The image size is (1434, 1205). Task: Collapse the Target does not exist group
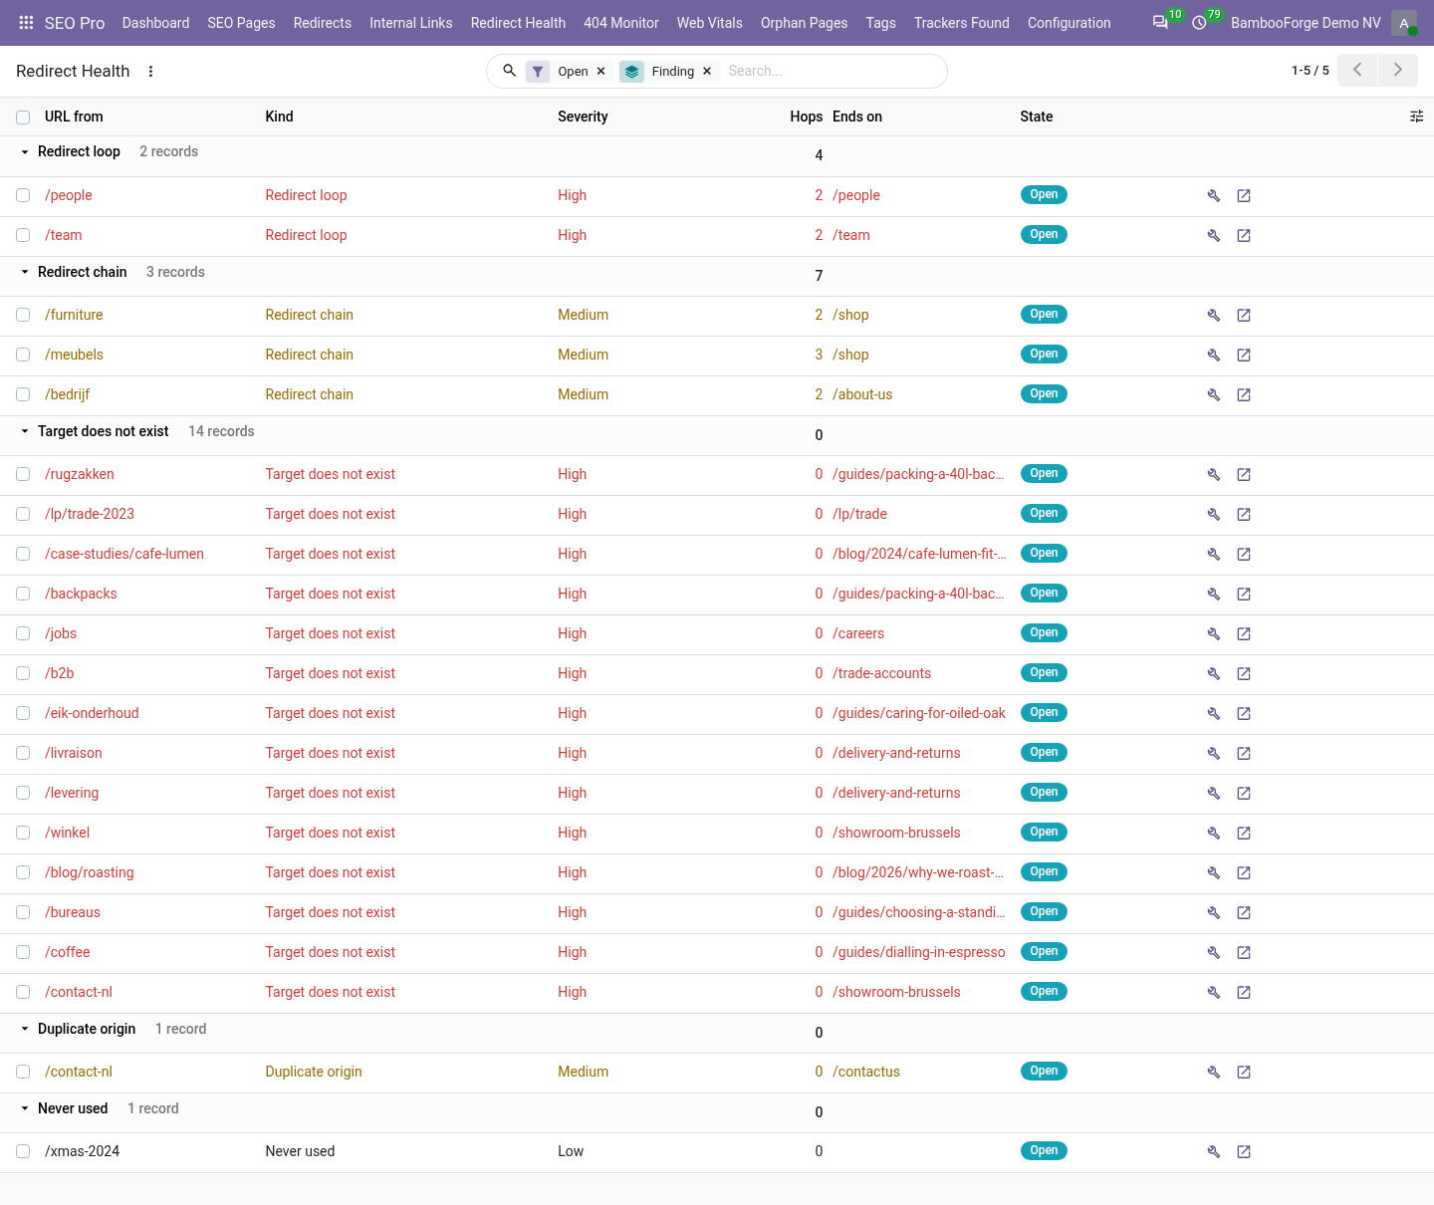(x=25, y=431)
